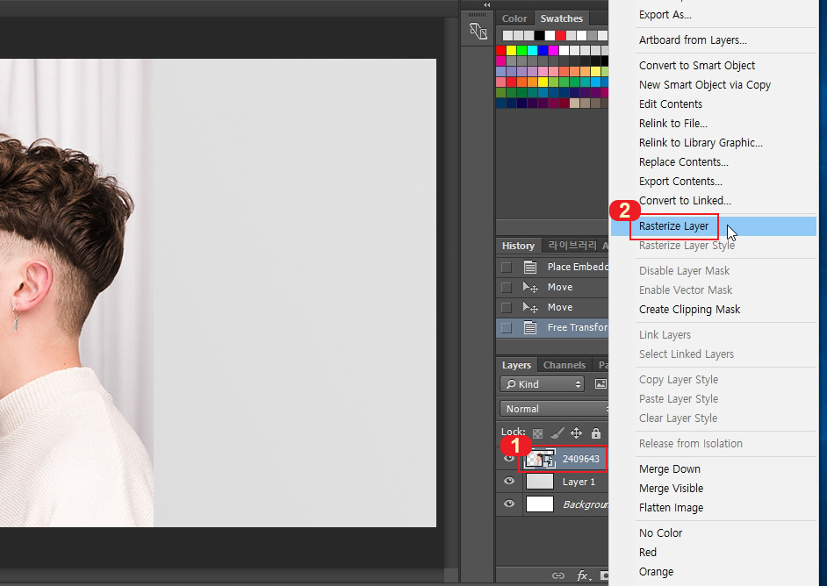Toggle history source box beside Place Embedded
The height and width of the screenshot is (586, 827).
[507, 268]
